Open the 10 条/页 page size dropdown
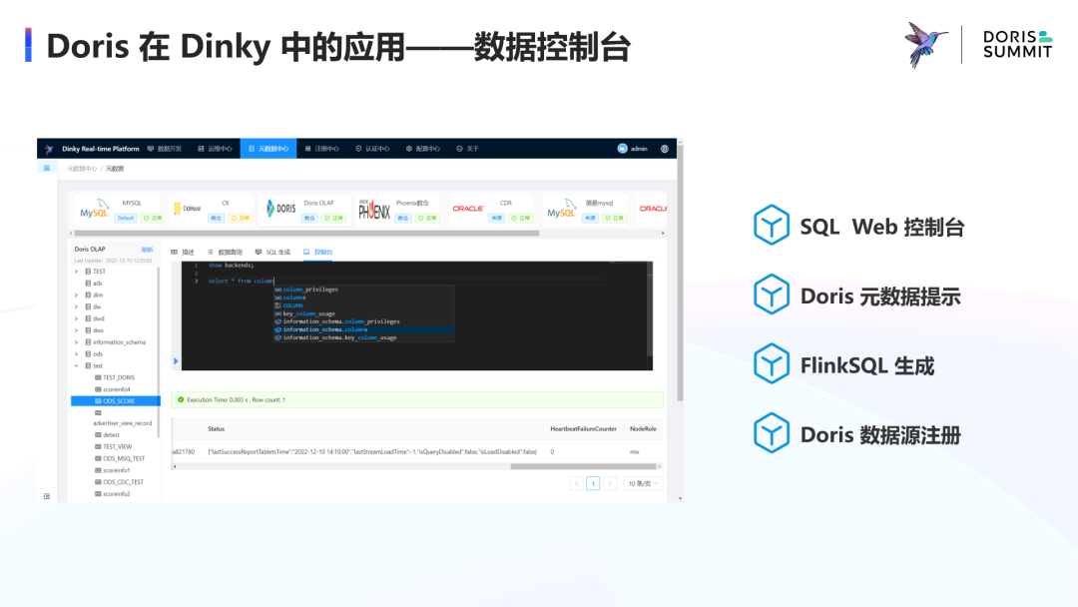The image size is (1078, 607). 643,483
